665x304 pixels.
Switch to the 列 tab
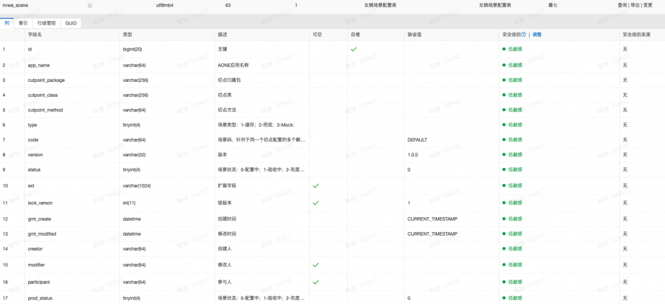[7, 23]
